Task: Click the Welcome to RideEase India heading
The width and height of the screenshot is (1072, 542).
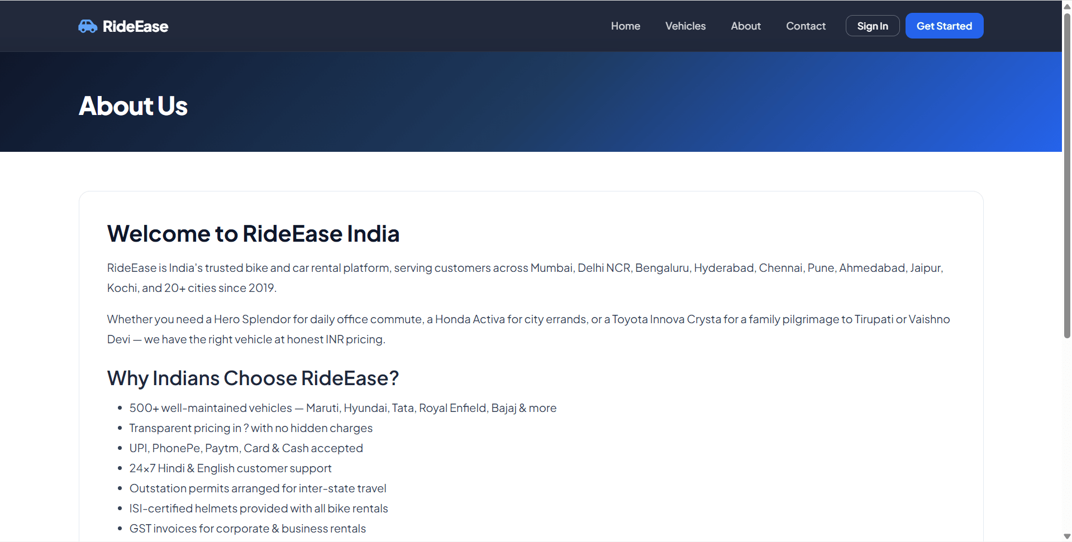Action: (253, 234)
